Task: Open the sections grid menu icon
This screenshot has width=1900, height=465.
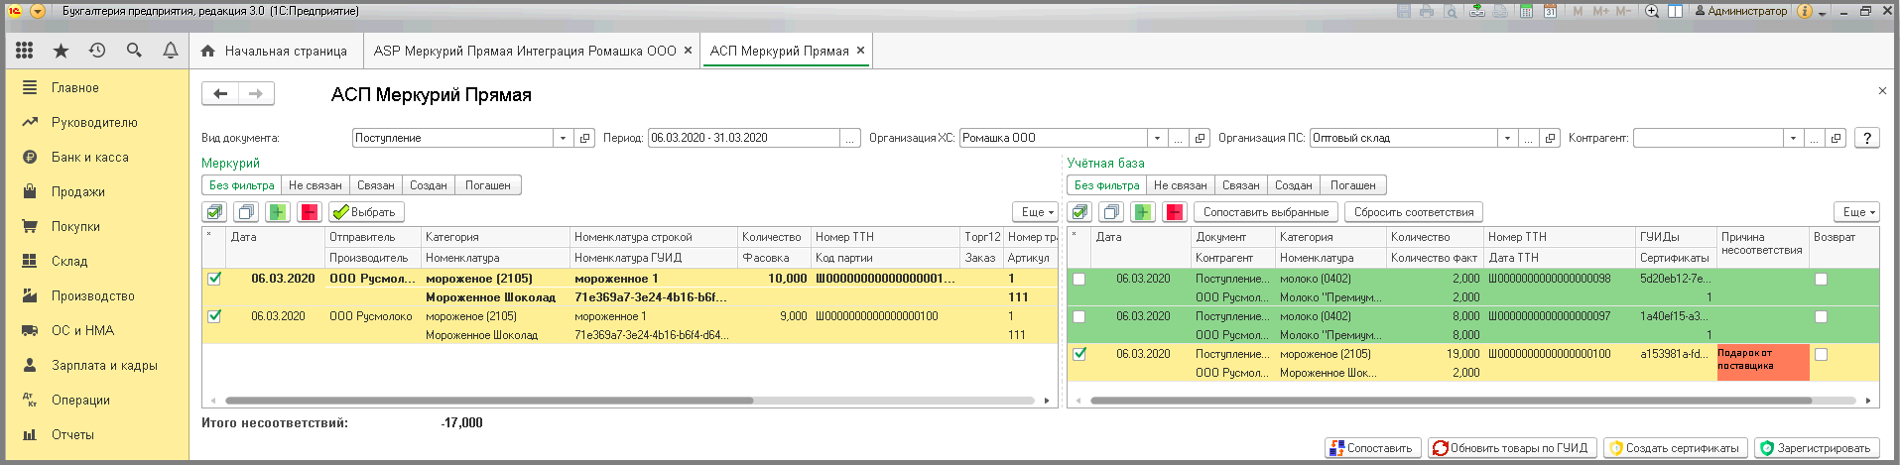Action: pos(25,51)
